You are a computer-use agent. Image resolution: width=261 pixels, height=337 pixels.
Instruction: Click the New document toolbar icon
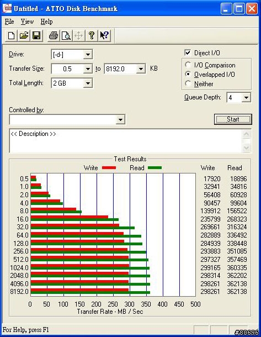click(11, 35)
